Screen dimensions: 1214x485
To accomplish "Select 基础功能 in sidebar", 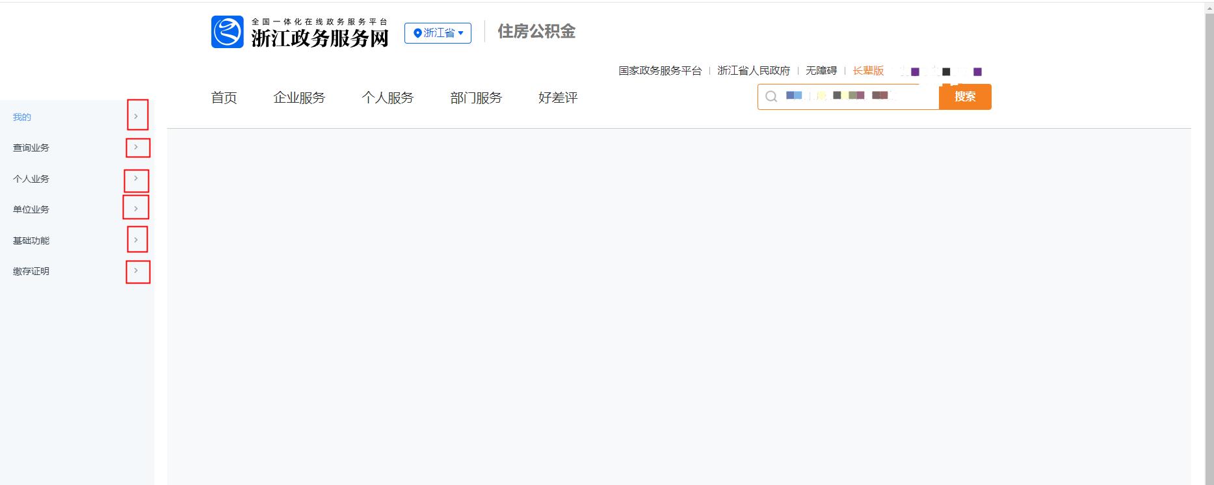I will coord(31,241).
